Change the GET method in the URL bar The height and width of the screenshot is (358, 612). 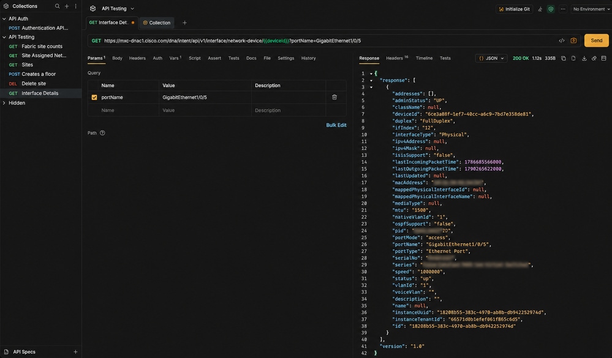pos(96,40)
